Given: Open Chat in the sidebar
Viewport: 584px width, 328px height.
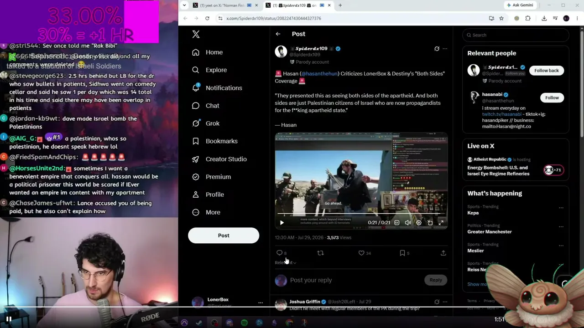Looking at the screenshot, I should coord(206,106).
